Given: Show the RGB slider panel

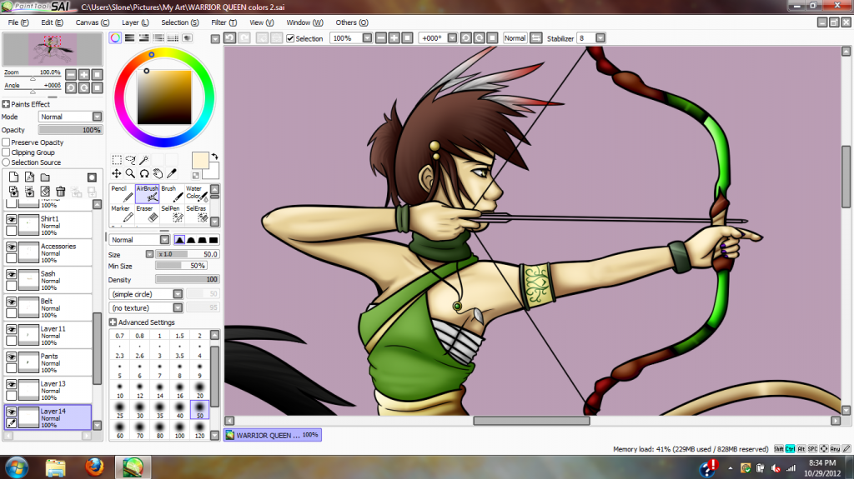Looking at the screenshot, I should click(129, 38).
